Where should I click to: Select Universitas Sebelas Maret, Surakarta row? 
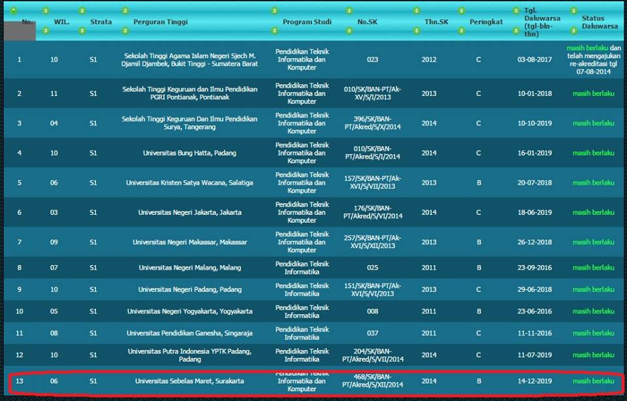189,381
